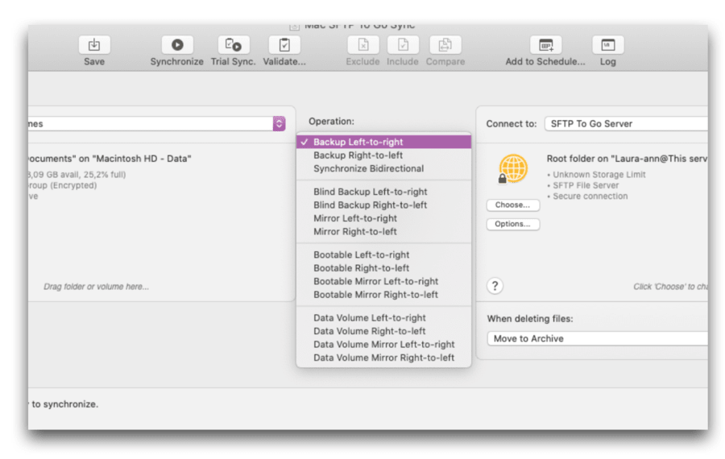The image size is (725, 459).
Task: Select Bootable Left-to-right
Action: click(x=383, y=254)
